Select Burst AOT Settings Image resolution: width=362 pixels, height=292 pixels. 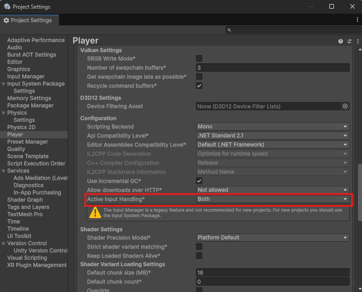[x=32, y=55]
